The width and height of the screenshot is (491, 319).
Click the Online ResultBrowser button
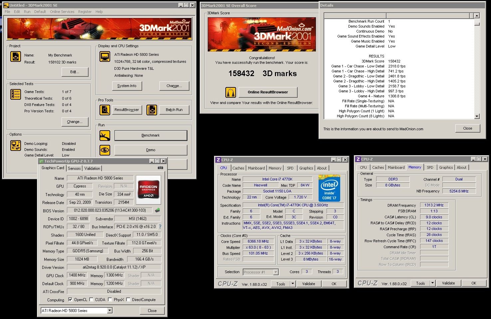(x=268, y=92)
